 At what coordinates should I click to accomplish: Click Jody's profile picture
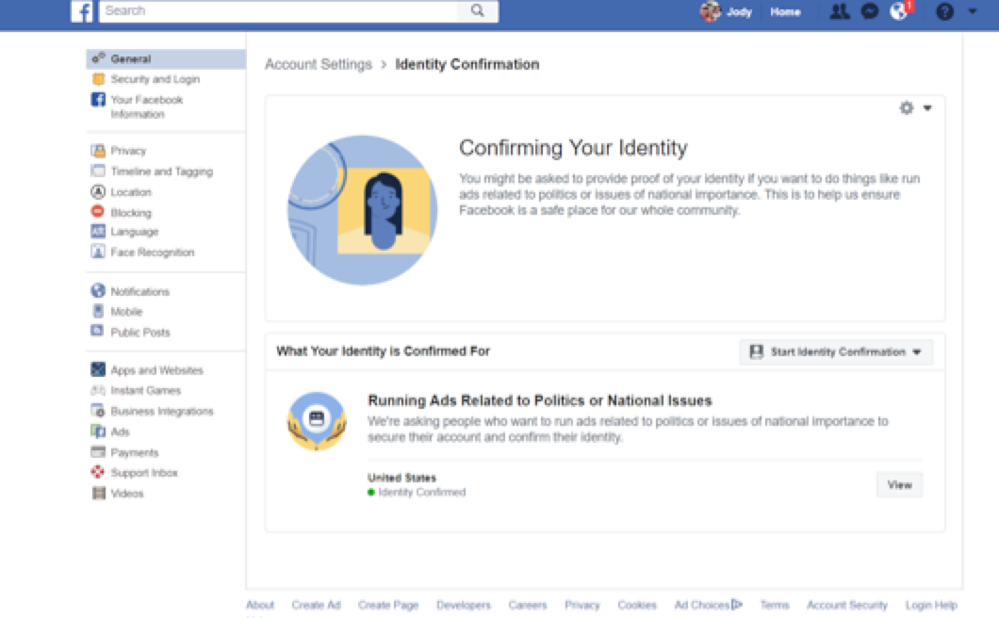(x=711, y=11)
